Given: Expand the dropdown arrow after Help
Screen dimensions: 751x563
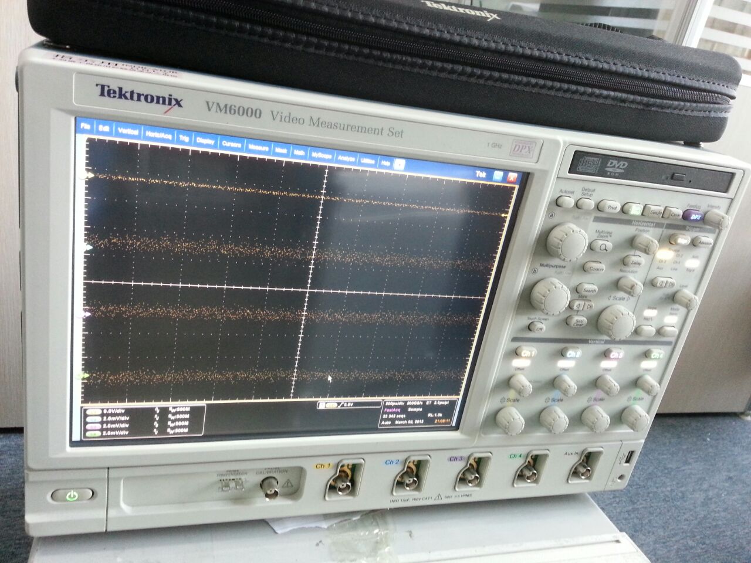Looking at the screenshot, I should pyautogui.click(x=400, y=165).
